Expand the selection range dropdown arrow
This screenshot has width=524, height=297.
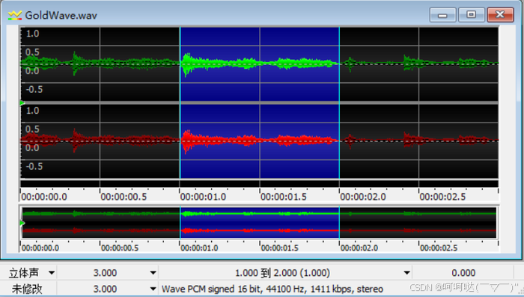coord(406,272)
